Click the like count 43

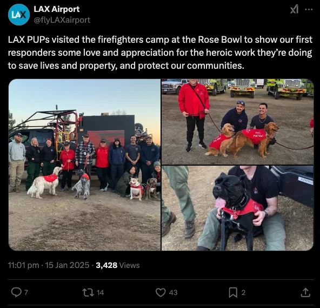(174, 292)
